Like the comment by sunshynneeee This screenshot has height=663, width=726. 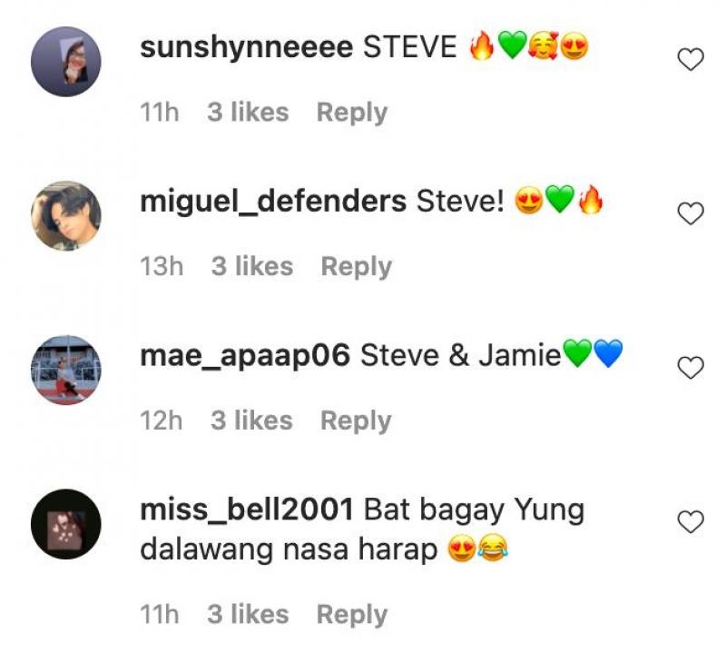point(691,59)
